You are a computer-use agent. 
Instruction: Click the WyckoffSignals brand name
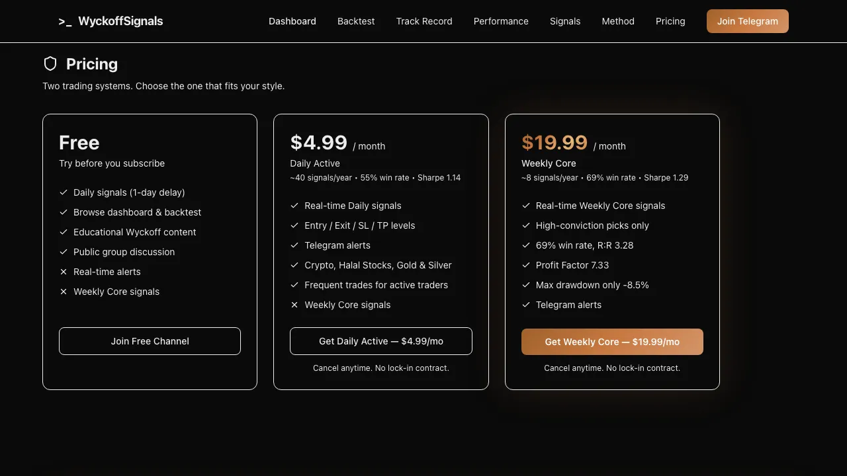tap(120, 21)
